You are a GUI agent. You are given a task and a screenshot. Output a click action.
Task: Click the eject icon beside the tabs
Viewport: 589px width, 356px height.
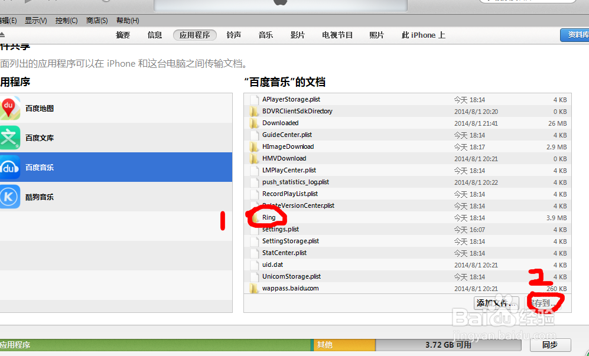(x=2, y=35)
